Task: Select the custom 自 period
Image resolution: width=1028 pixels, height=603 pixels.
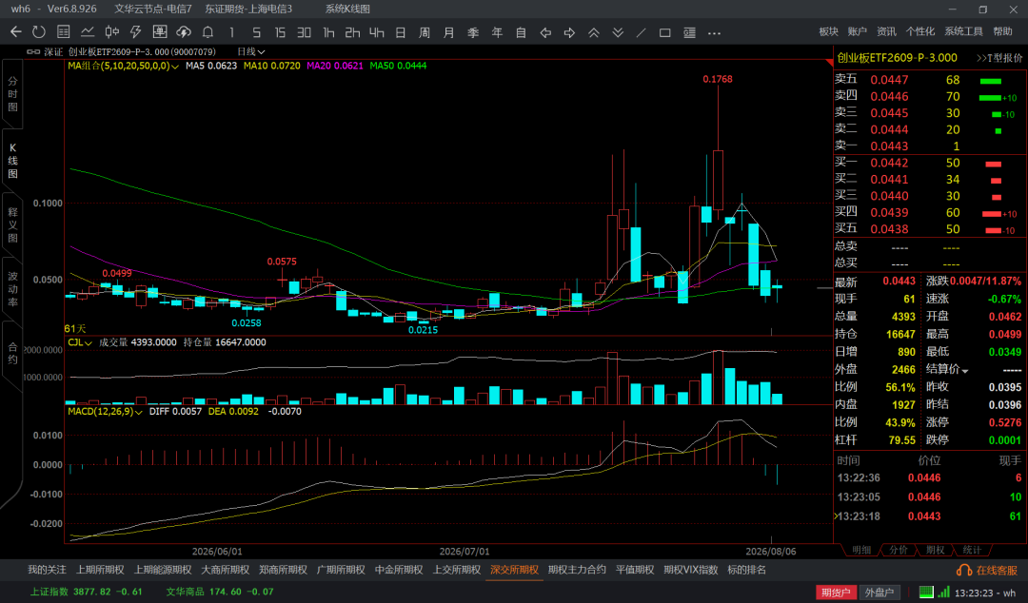Action: point(522,32)
